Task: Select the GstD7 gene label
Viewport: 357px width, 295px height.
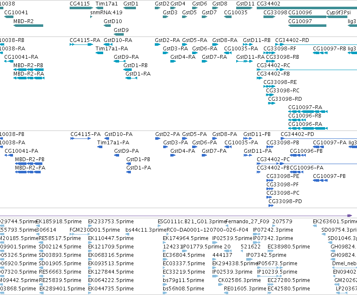Action: (x=209, y=12)
